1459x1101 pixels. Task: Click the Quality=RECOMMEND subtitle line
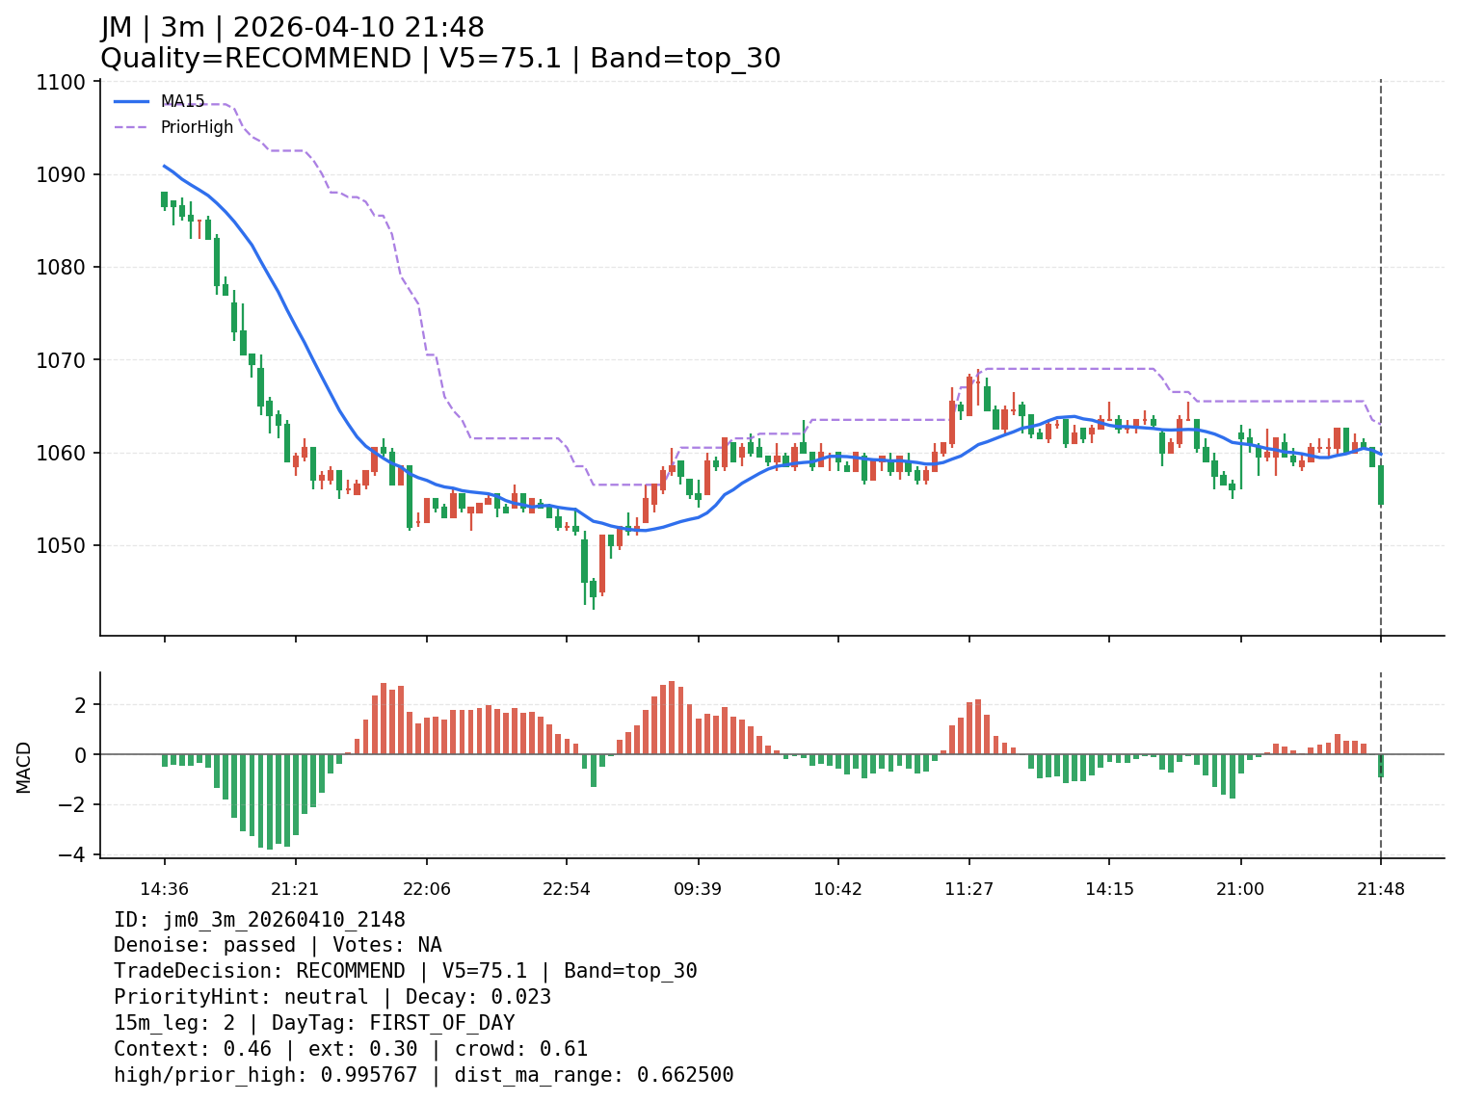click(440, 59)
